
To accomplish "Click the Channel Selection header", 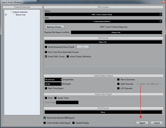I will [x=22, y=7].
